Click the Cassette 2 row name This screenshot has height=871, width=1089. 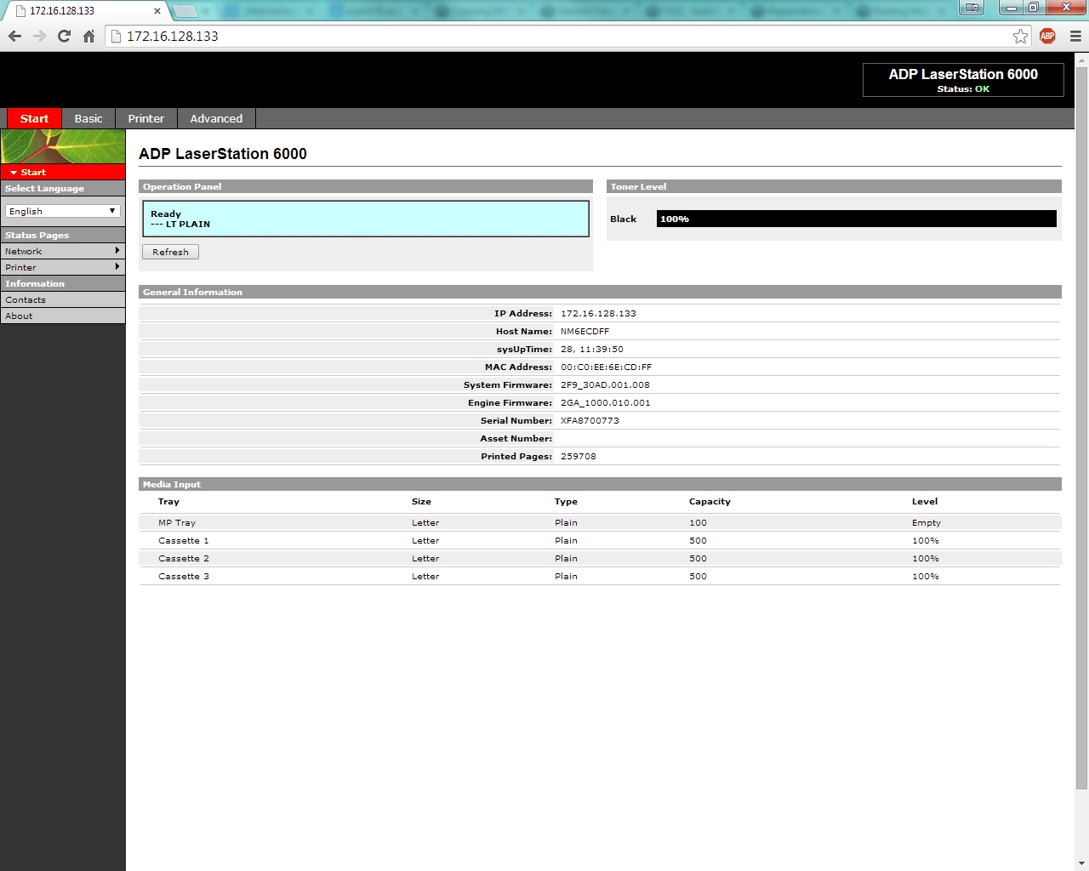coord(184,558)
